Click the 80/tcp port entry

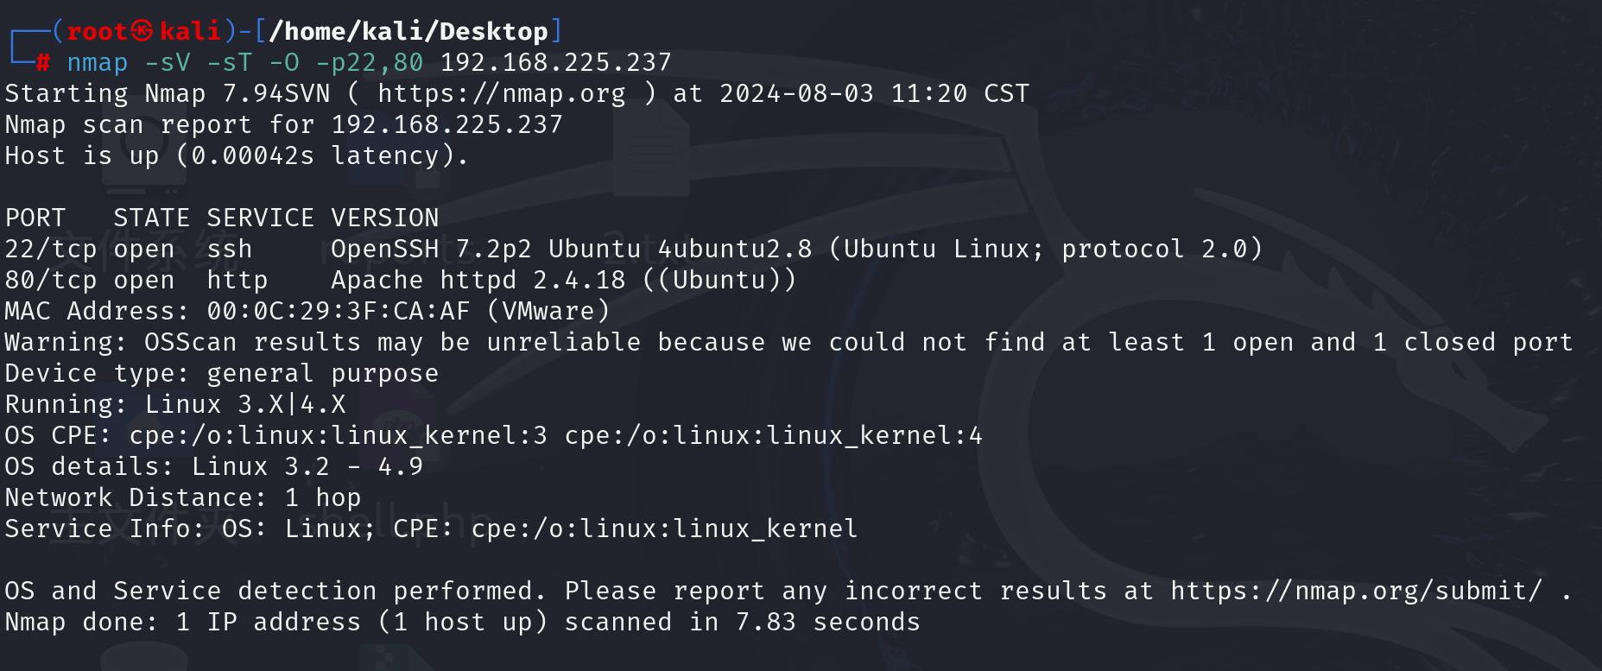(50, 280)
